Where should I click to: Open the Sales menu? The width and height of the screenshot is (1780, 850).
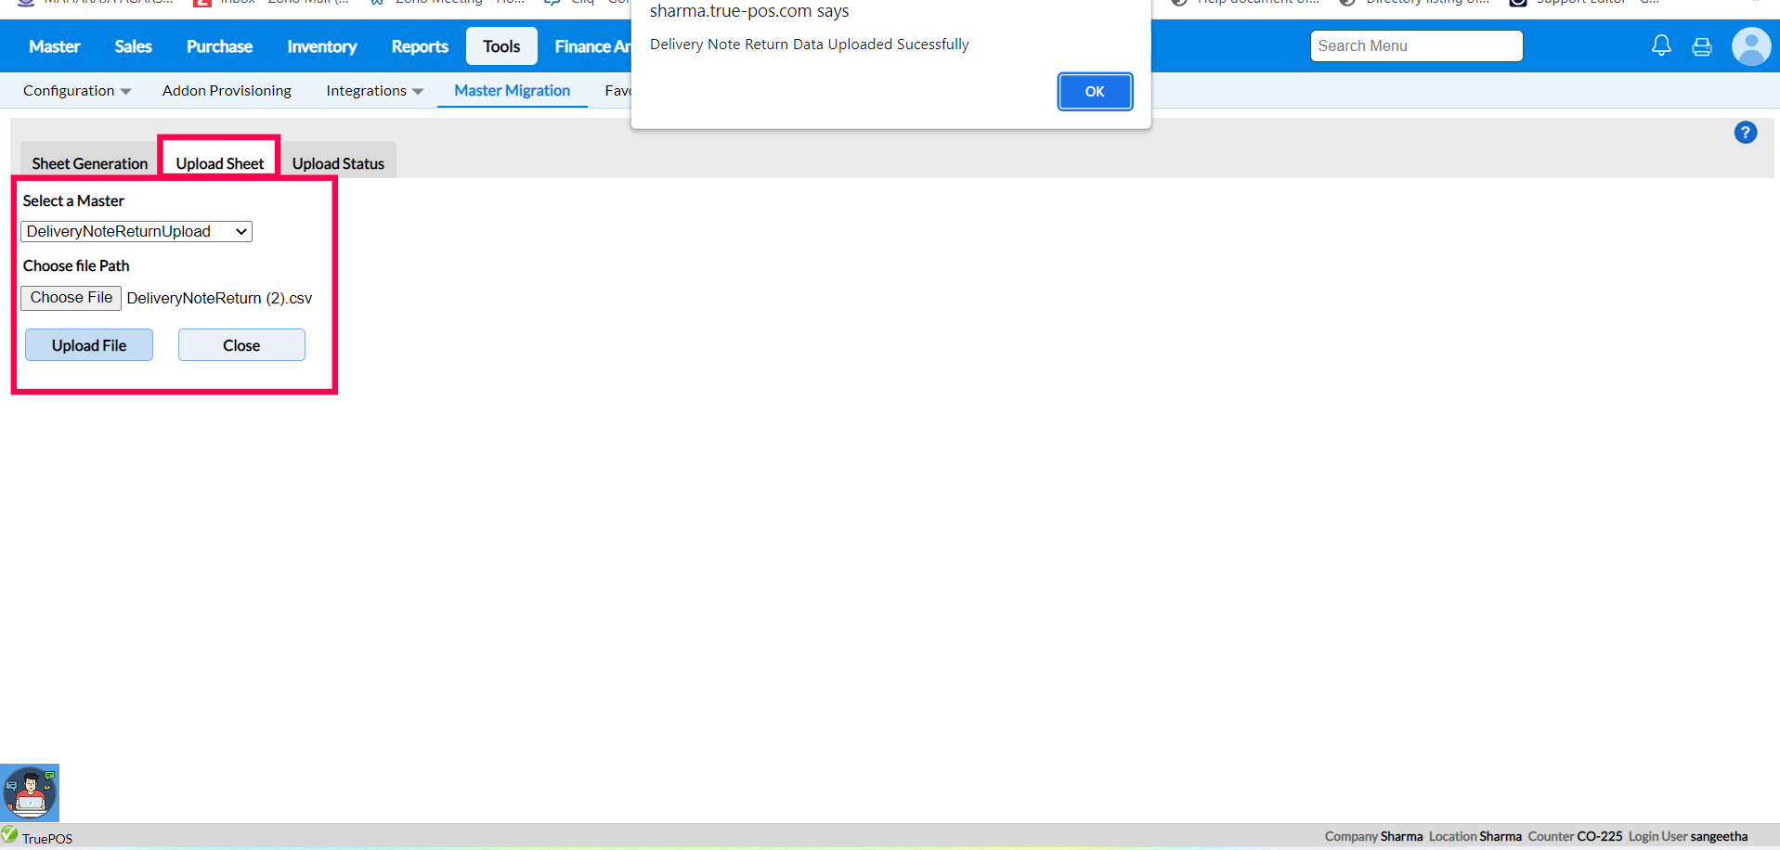(133, 46)
